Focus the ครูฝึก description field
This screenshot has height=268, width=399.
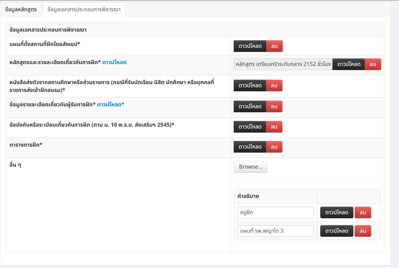[x=275, y=213]
